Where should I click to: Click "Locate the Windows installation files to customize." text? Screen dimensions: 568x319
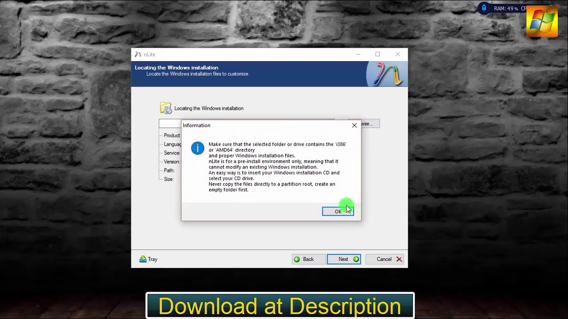(198, 74)
